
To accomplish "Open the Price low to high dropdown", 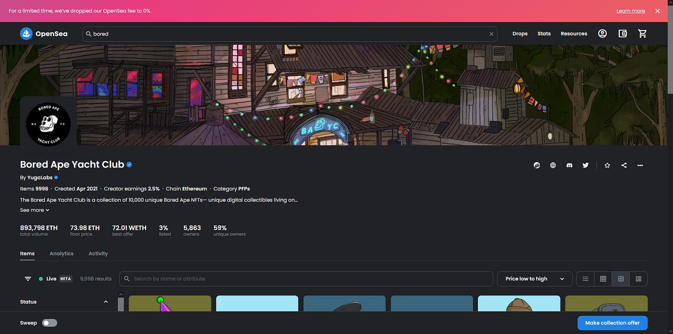I will [x=534, y=279].
